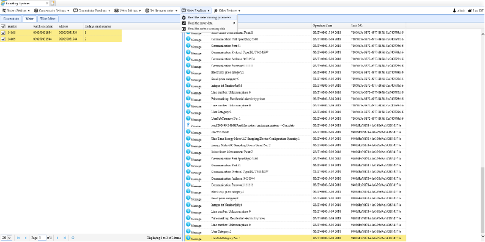
Task: Switch to the Concentrator tab
Action: [11, 18]
